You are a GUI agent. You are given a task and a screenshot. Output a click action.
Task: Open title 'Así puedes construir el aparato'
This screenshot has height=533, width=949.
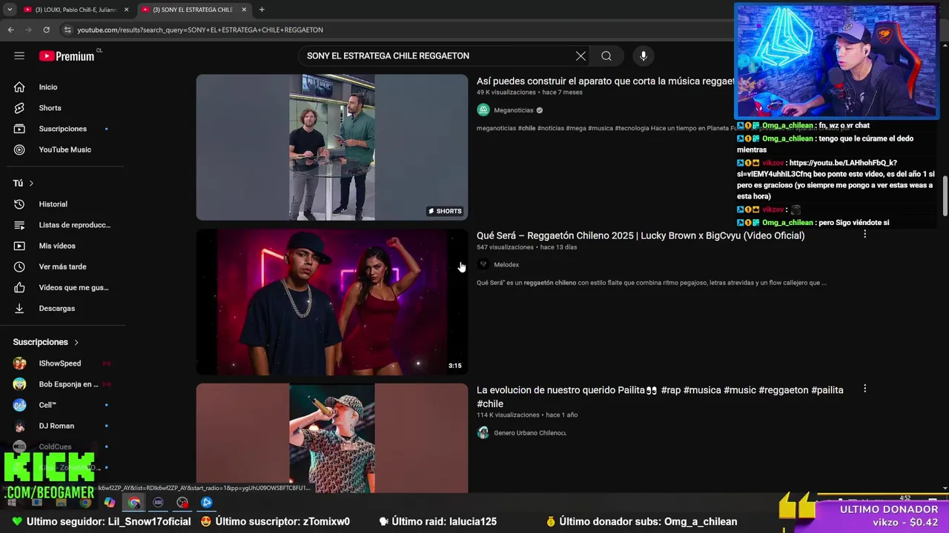[605, 81]
